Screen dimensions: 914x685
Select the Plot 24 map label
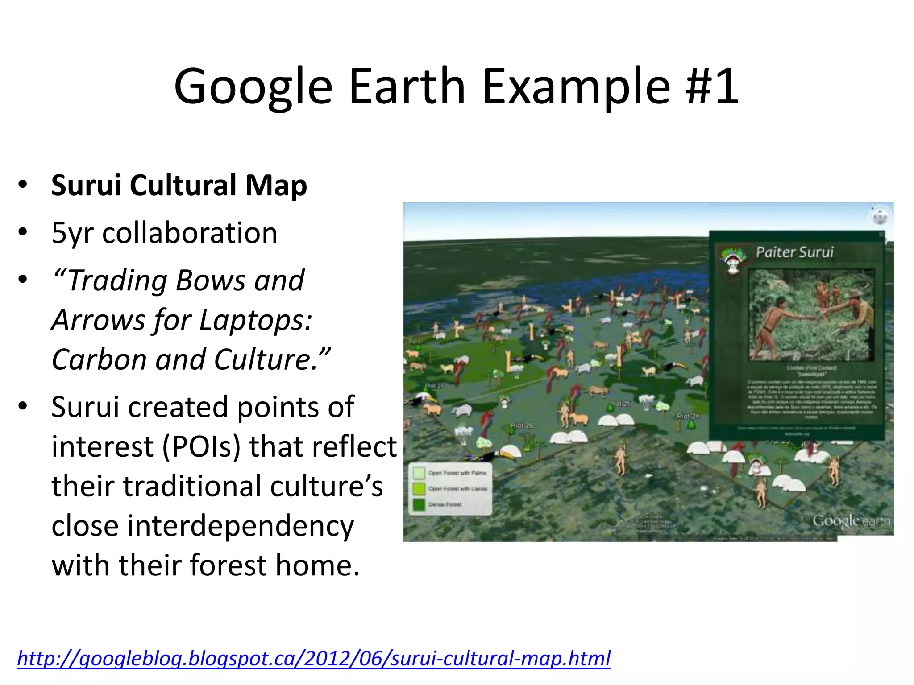point(688,416)
